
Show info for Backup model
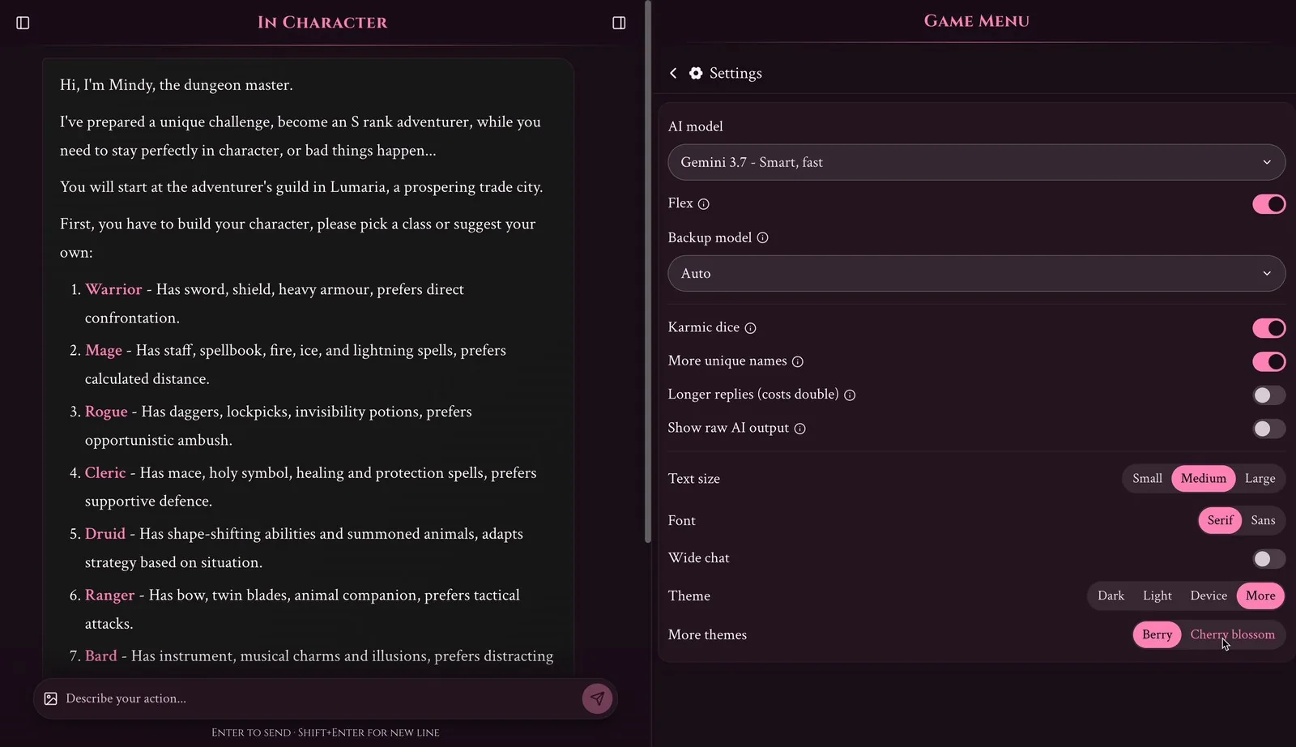(762, 238)
